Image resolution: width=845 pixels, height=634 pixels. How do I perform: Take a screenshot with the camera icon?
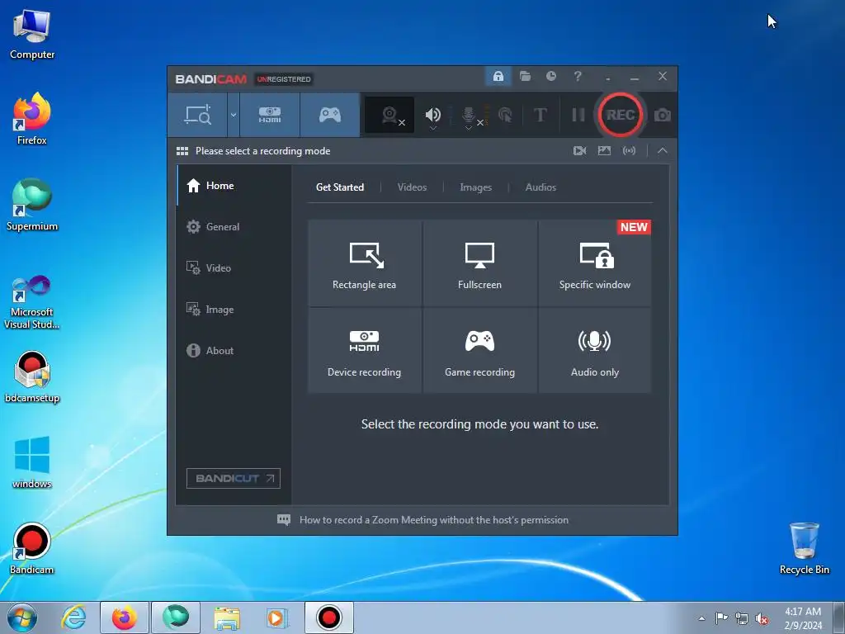coord(663,115)
